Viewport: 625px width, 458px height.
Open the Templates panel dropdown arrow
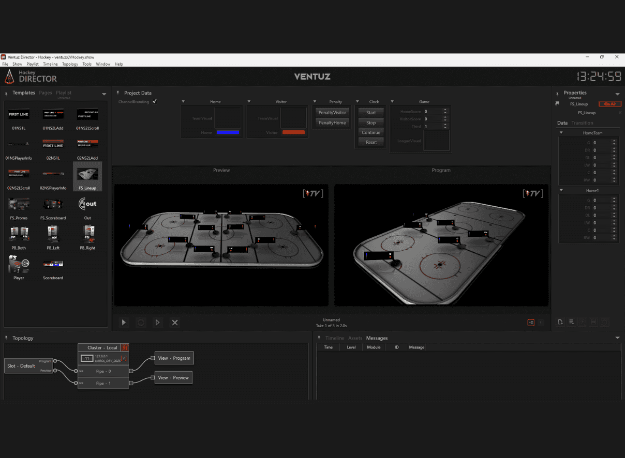(104, 94)
